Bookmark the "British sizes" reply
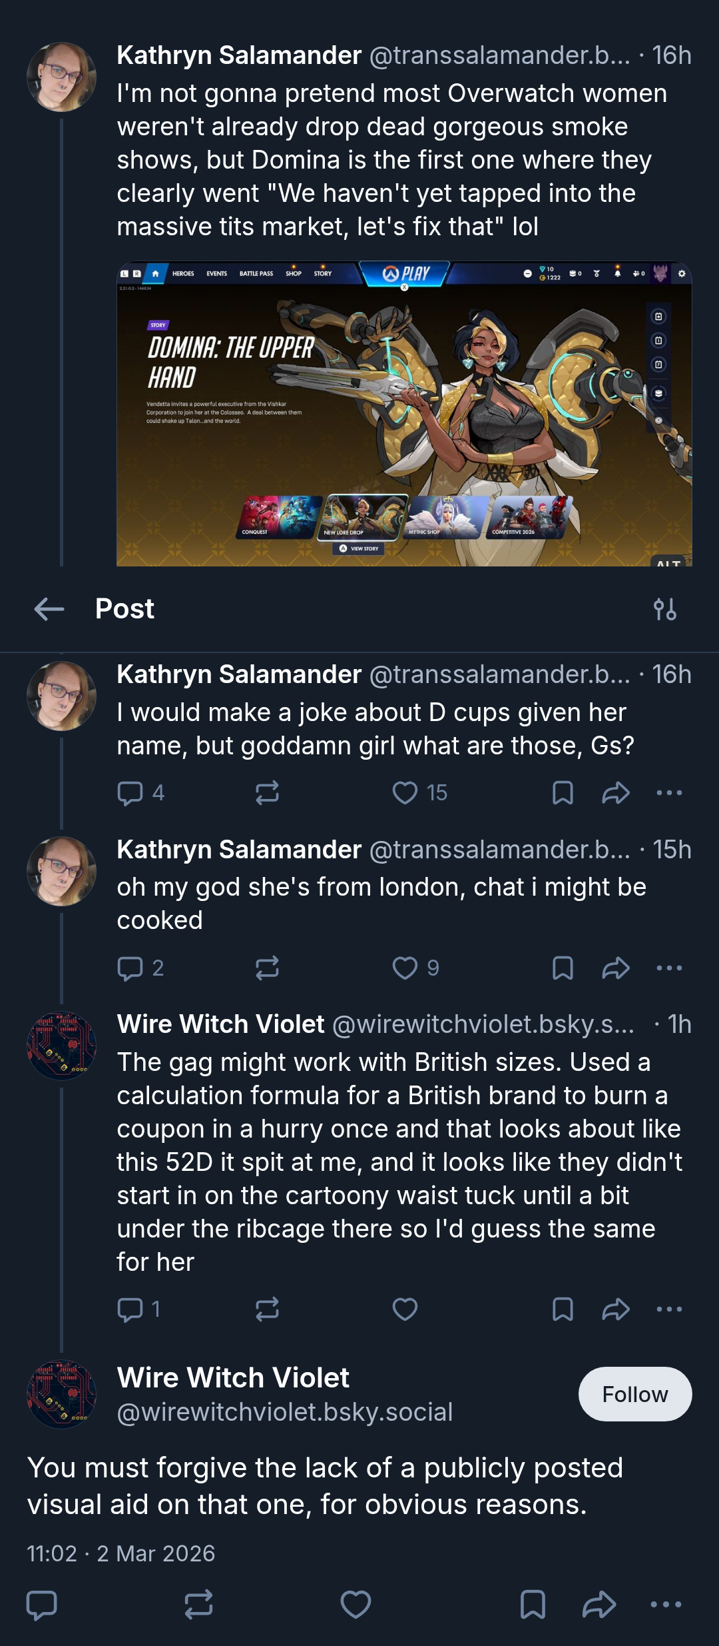This screenshot has width=719, height=1646. (x=563, y=1309)
